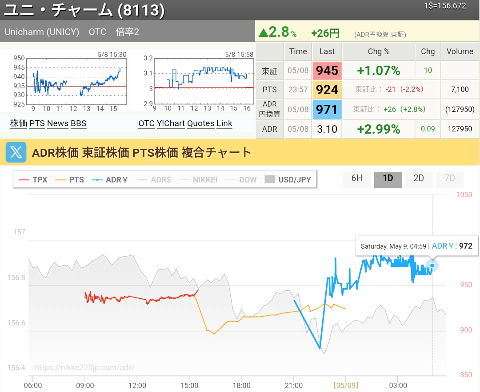The image size is (480, 392).
Task: Switch chart range to 2D
Action: pos(419,178)
